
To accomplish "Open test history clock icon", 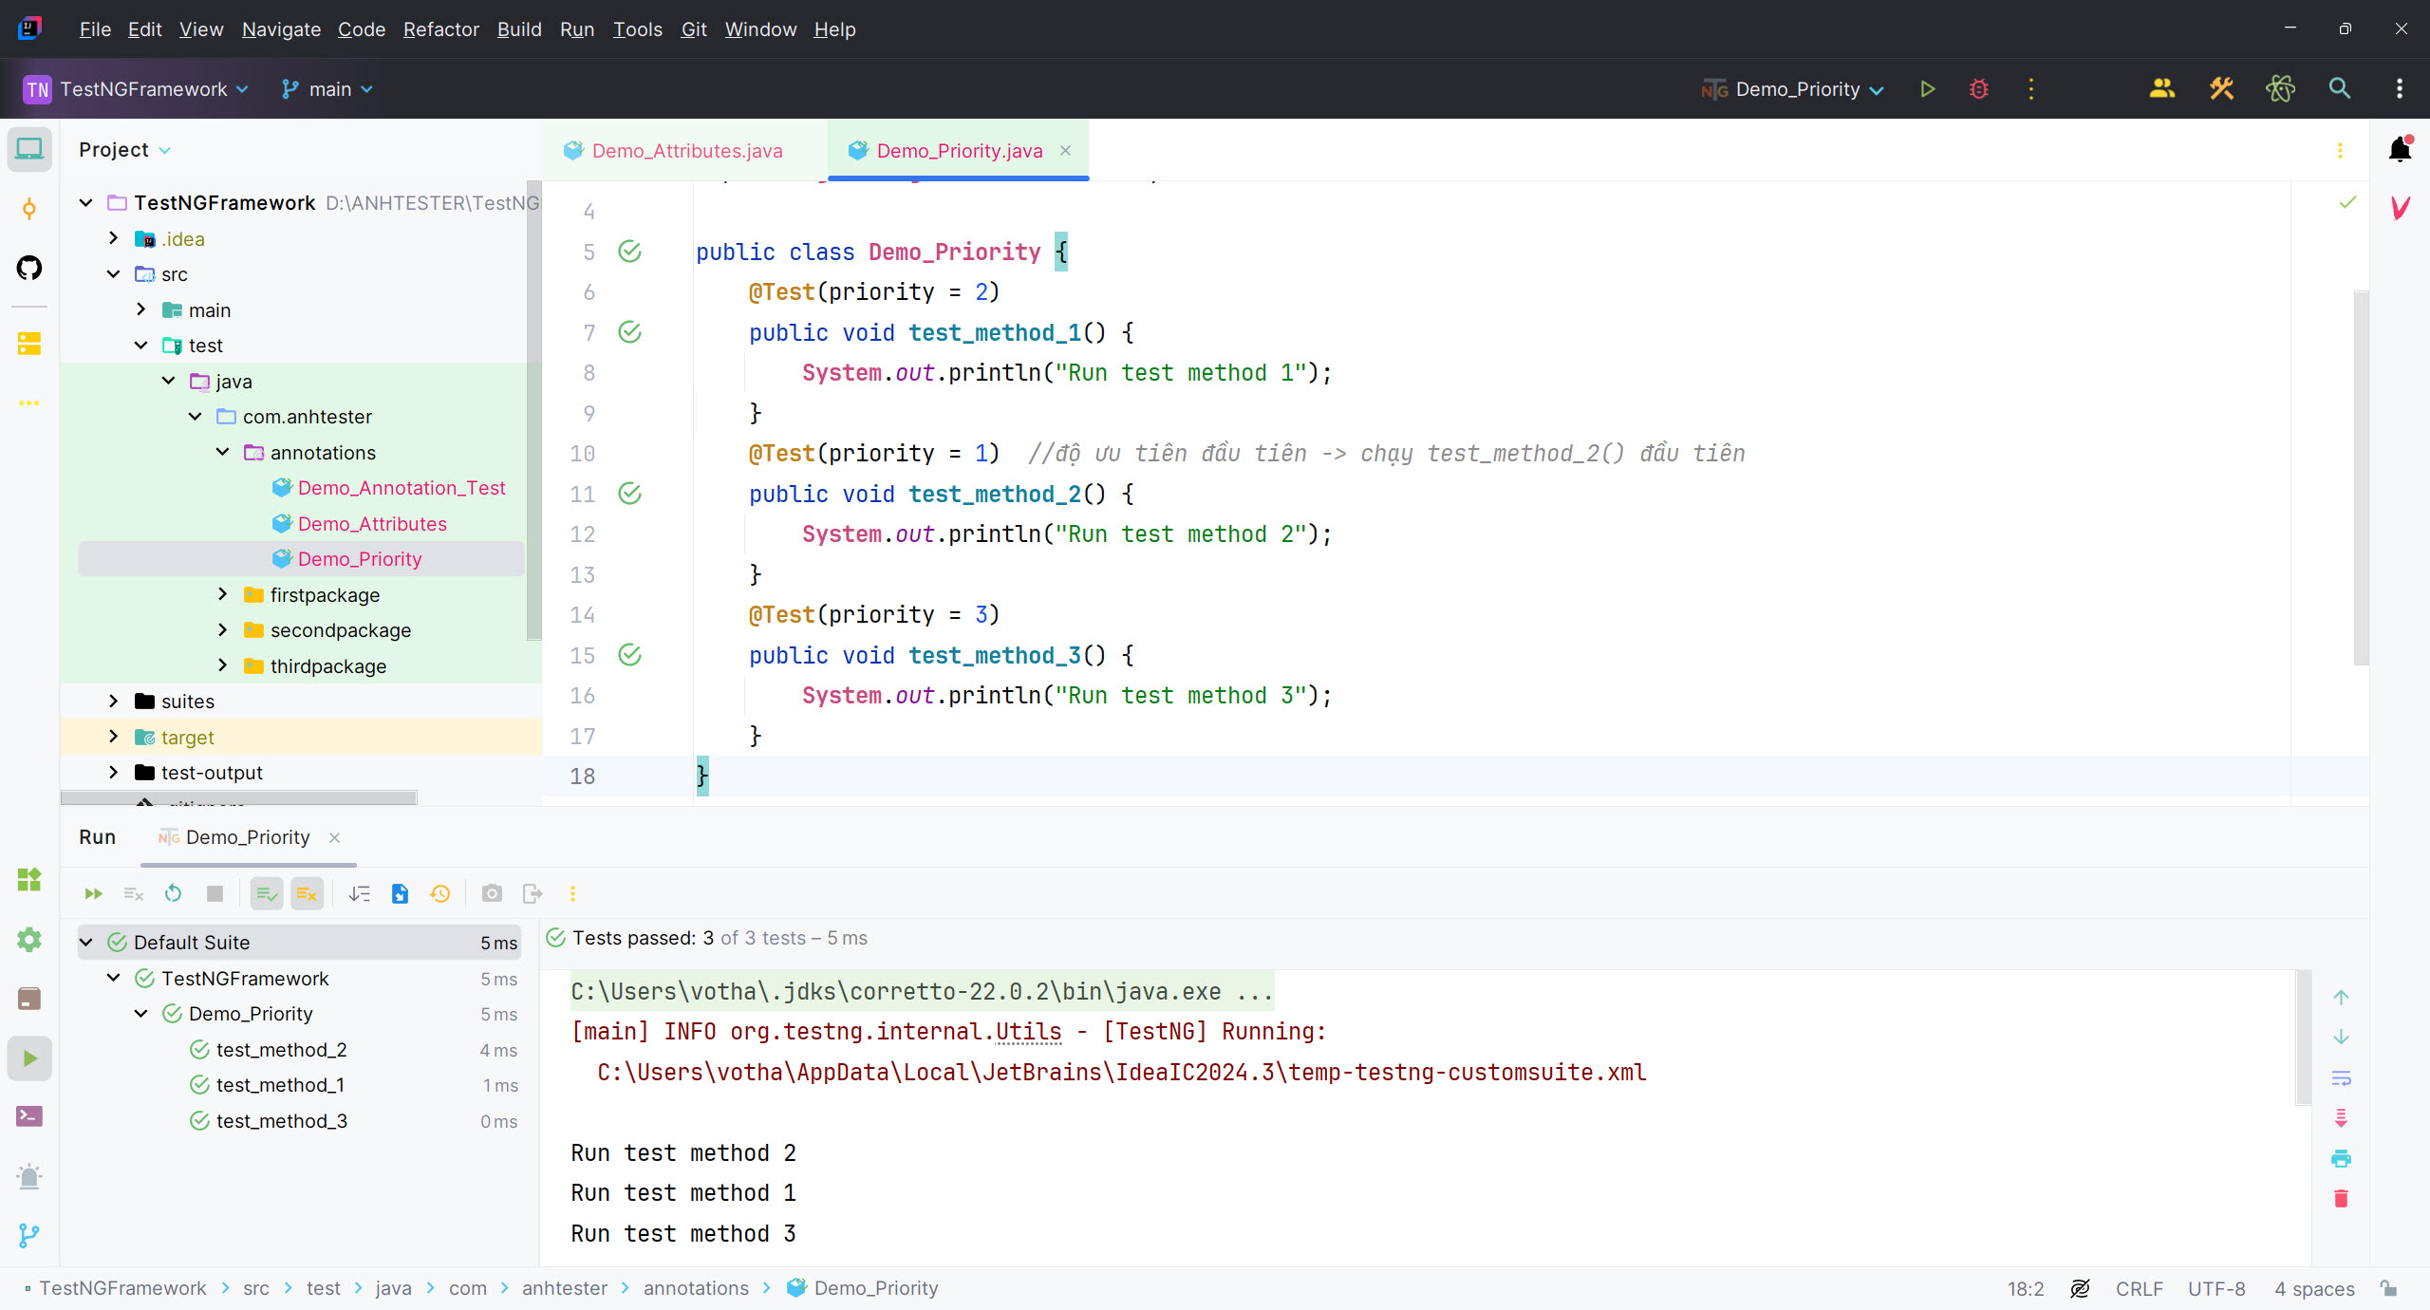I will [439, 893].
